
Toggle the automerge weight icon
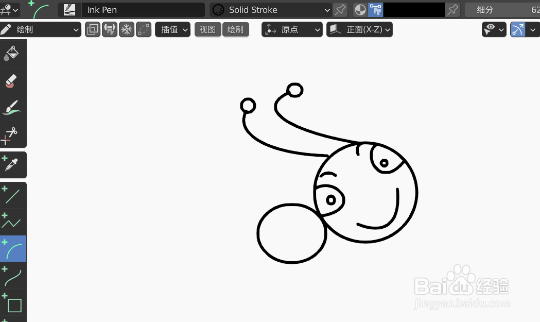click(110, 30)
